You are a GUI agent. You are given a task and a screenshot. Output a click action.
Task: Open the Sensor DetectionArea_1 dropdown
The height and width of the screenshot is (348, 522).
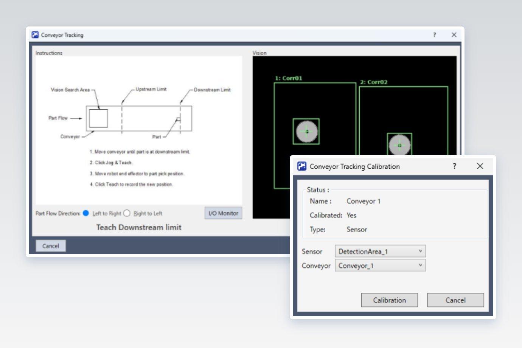point(380,251)
